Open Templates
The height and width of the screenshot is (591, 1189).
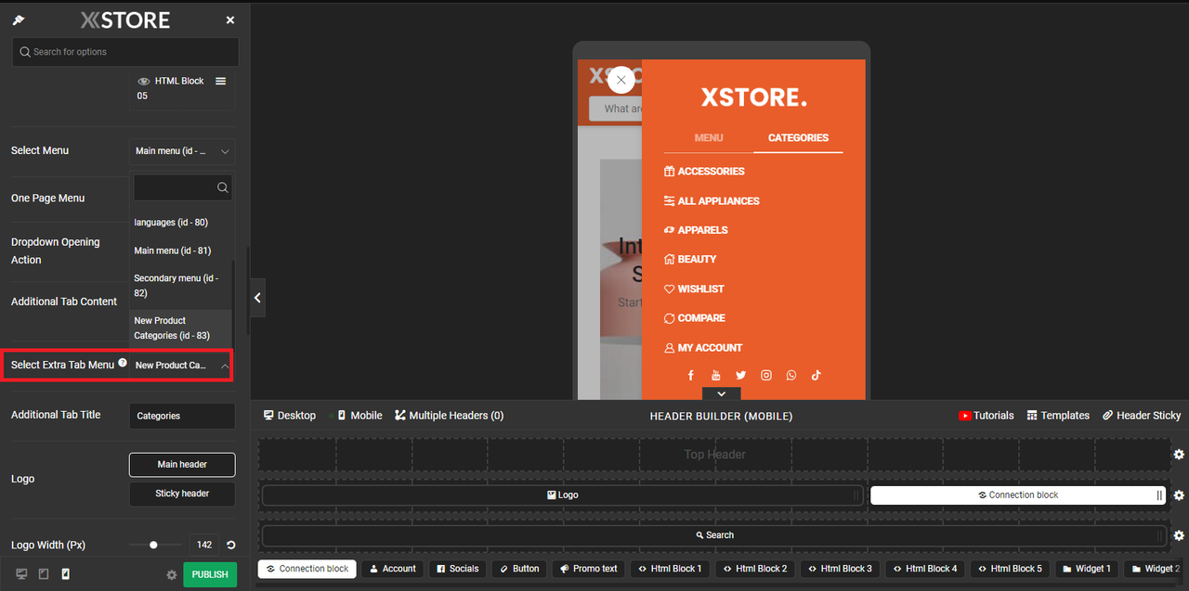pos(1058,416)
